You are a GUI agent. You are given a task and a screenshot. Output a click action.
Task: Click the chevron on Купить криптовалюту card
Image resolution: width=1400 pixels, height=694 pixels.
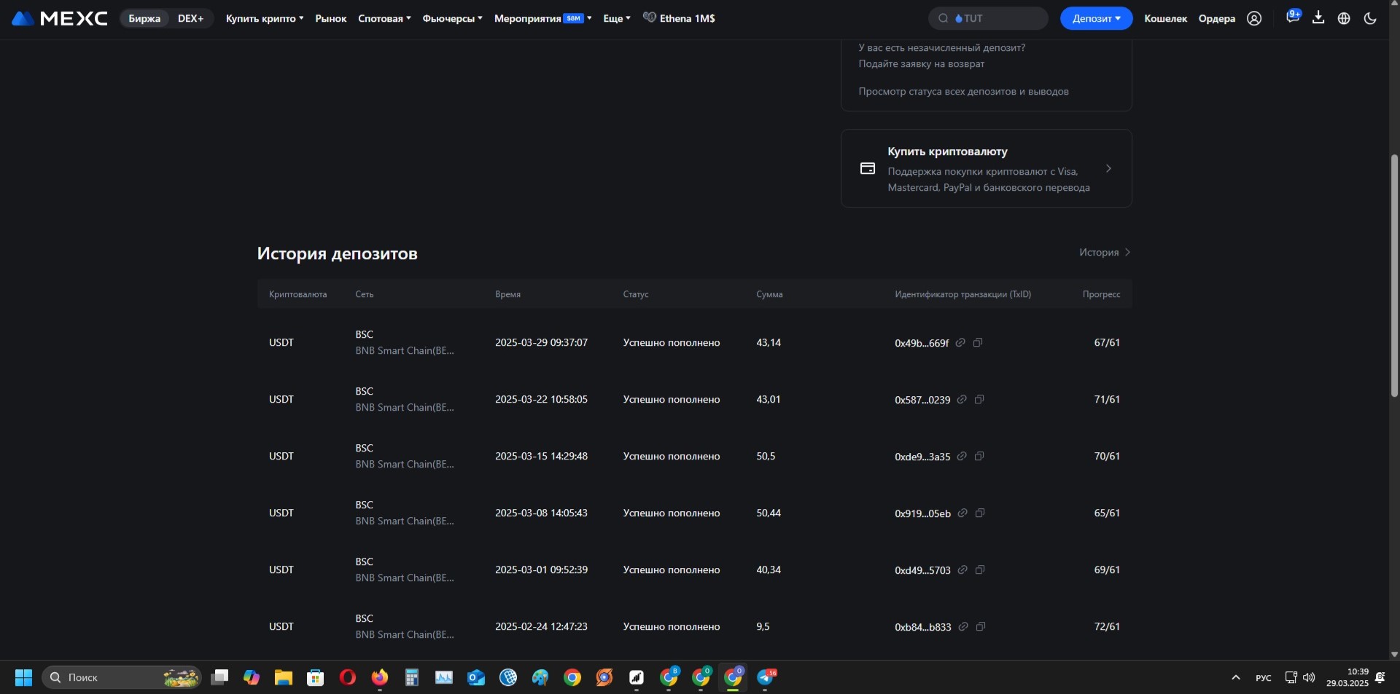click(x=1108, y=168)
